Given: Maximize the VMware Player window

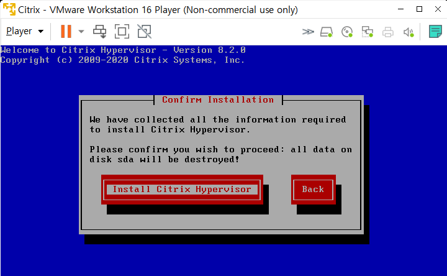Looking at the screenshot, I should pyautogui.click(x=419, y=9).
